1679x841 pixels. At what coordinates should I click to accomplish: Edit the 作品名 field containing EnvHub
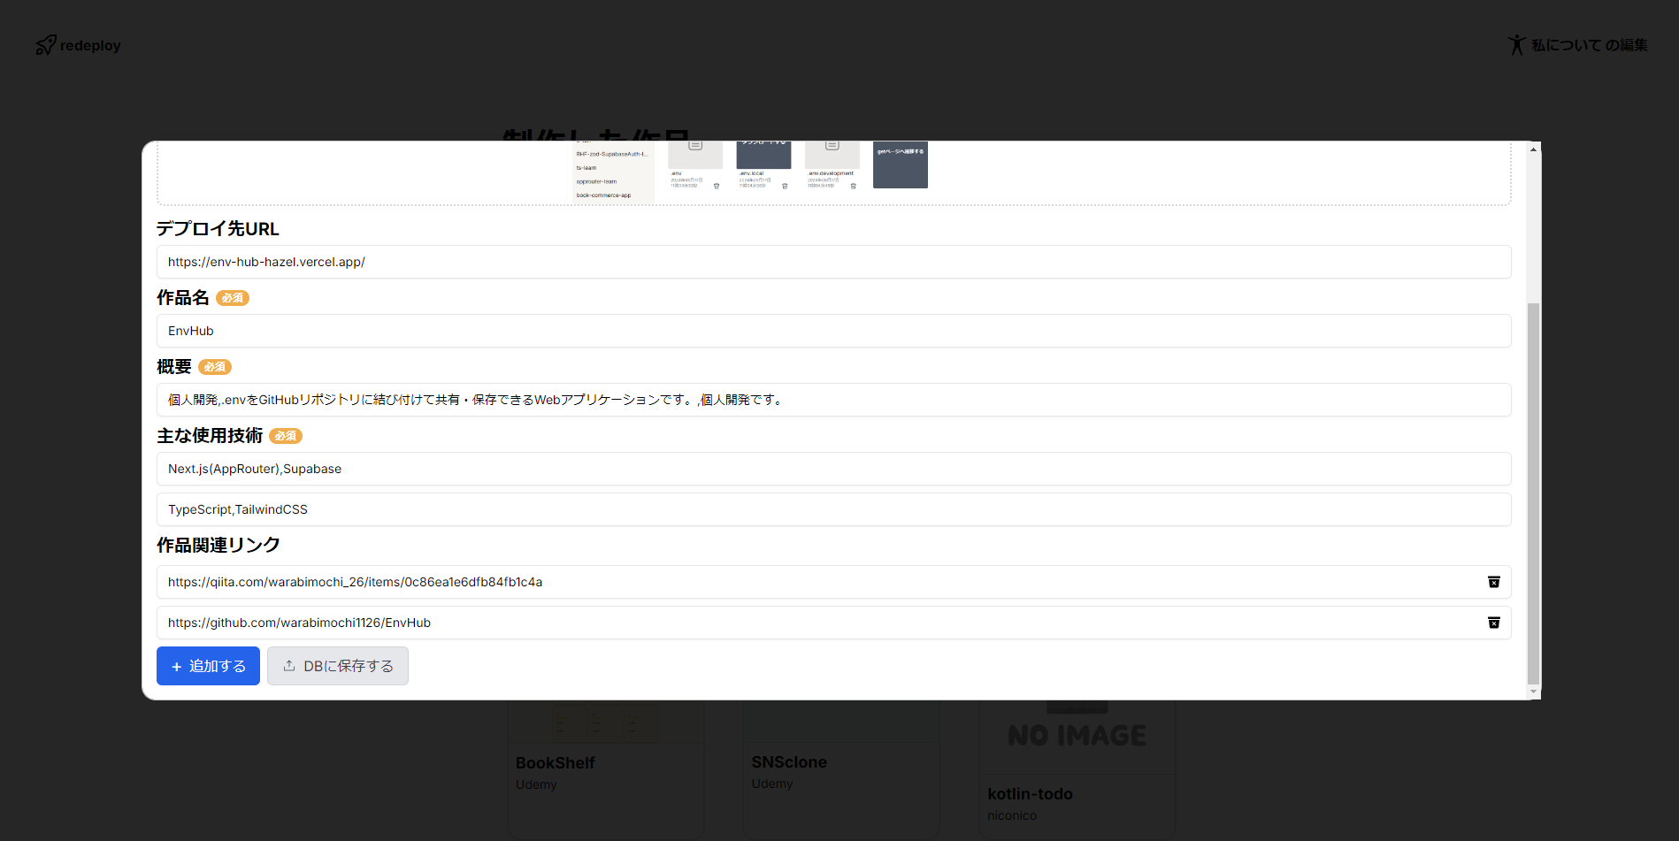pos(833,331)
